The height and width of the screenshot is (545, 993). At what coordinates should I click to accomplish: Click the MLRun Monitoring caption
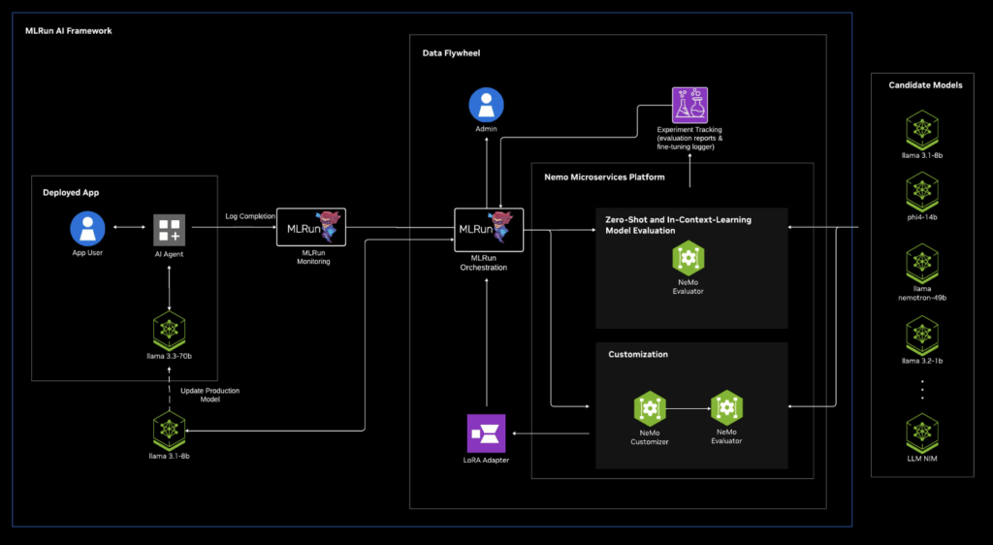click(313, 257)
